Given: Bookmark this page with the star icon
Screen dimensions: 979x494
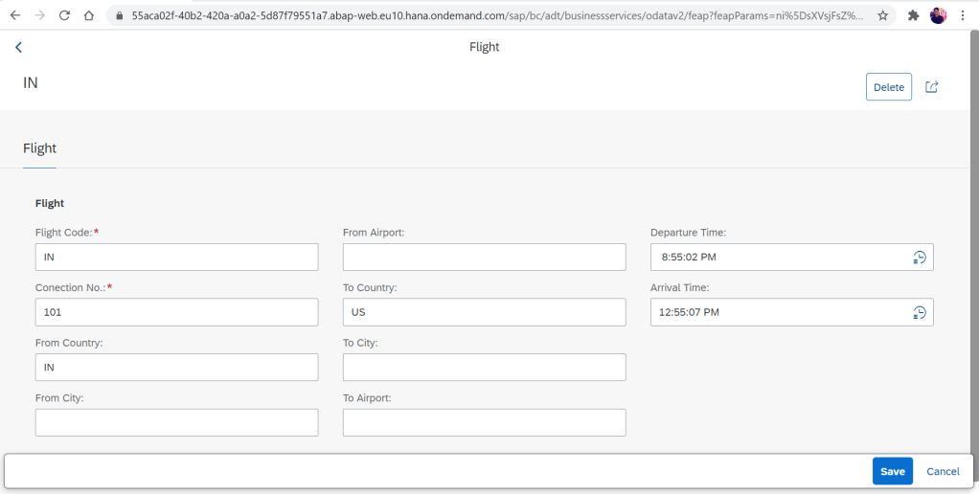Looking at the screenshot, I should point(882,15).
